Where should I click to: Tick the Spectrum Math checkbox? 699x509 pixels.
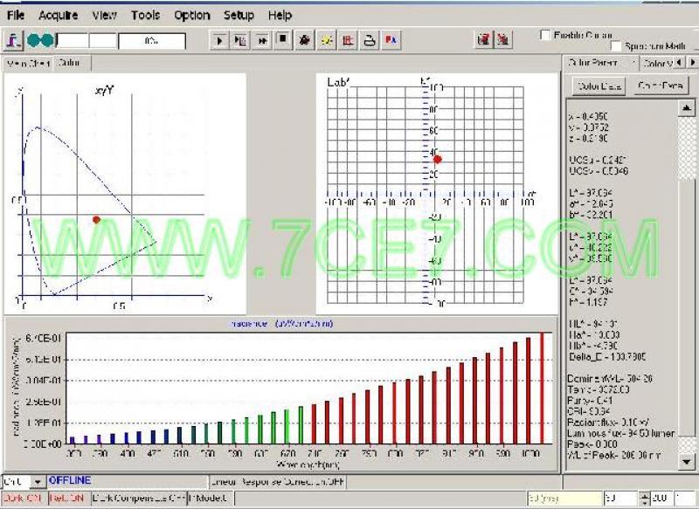(x=616, y=46)
